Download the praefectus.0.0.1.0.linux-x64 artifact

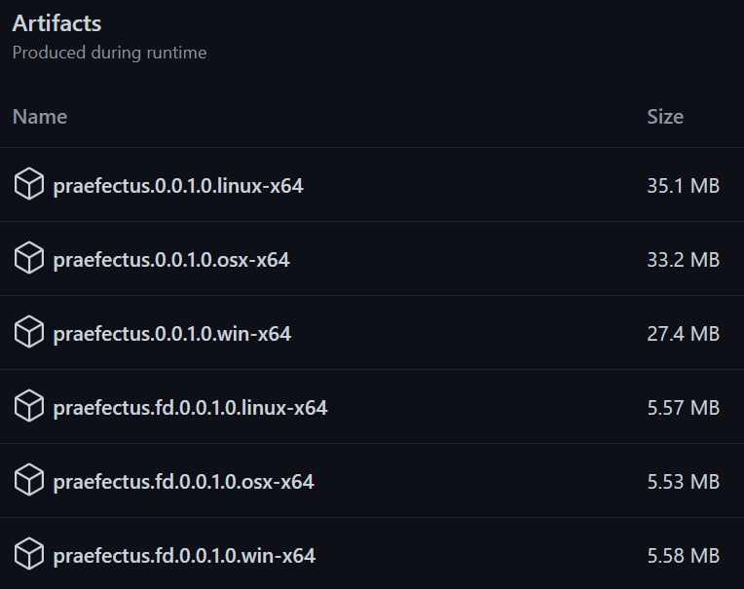point(178,185)
